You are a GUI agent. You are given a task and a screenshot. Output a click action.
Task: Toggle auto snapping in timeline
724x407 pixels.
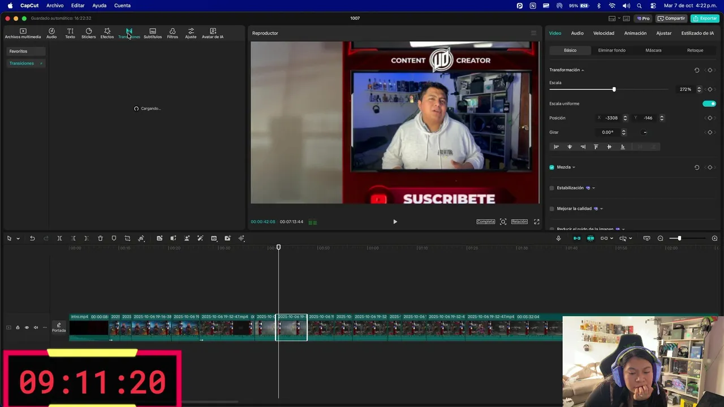pyautogui.click(x=591, y=239)
